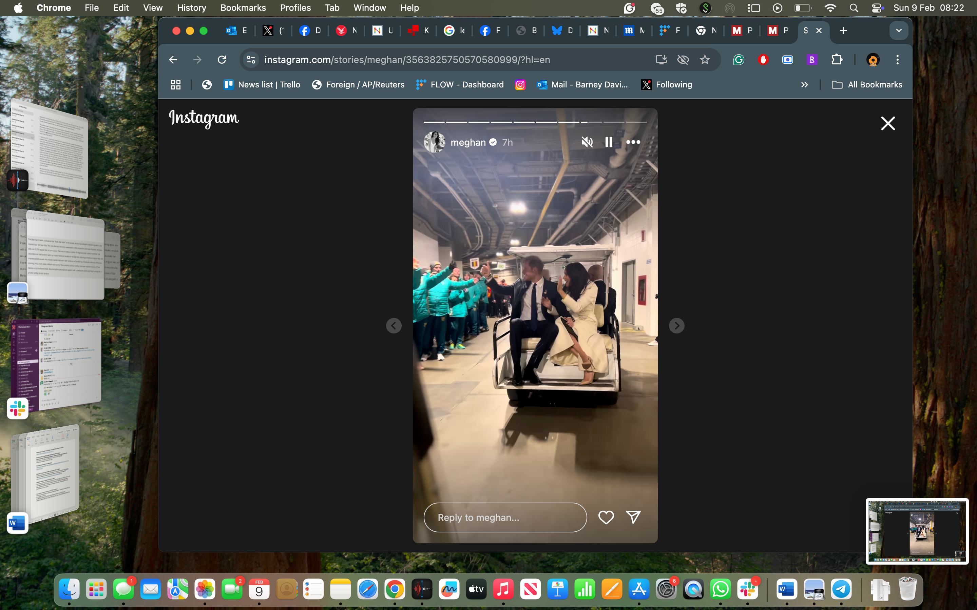
Task: Click the download page icon in toolbar
Action: point(660,59)
